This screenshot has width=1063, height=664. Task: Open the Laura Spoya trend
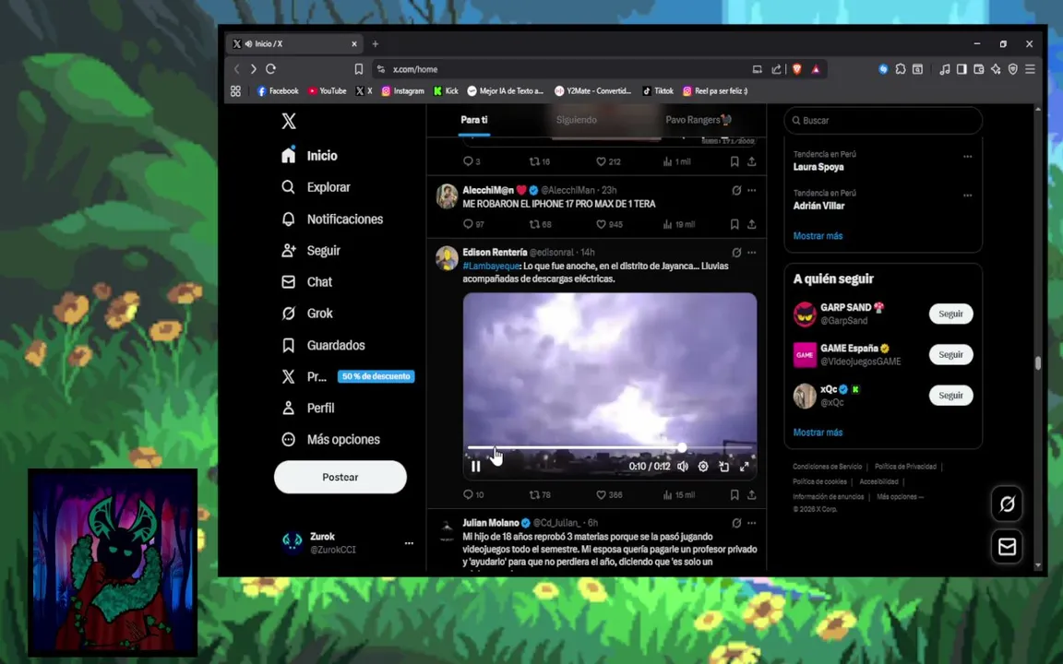click(x=818, y=167)
